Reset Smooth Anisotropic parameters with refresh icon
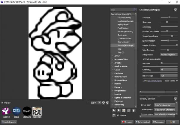The width and height of the screenshot is (180, 125). 175,10
